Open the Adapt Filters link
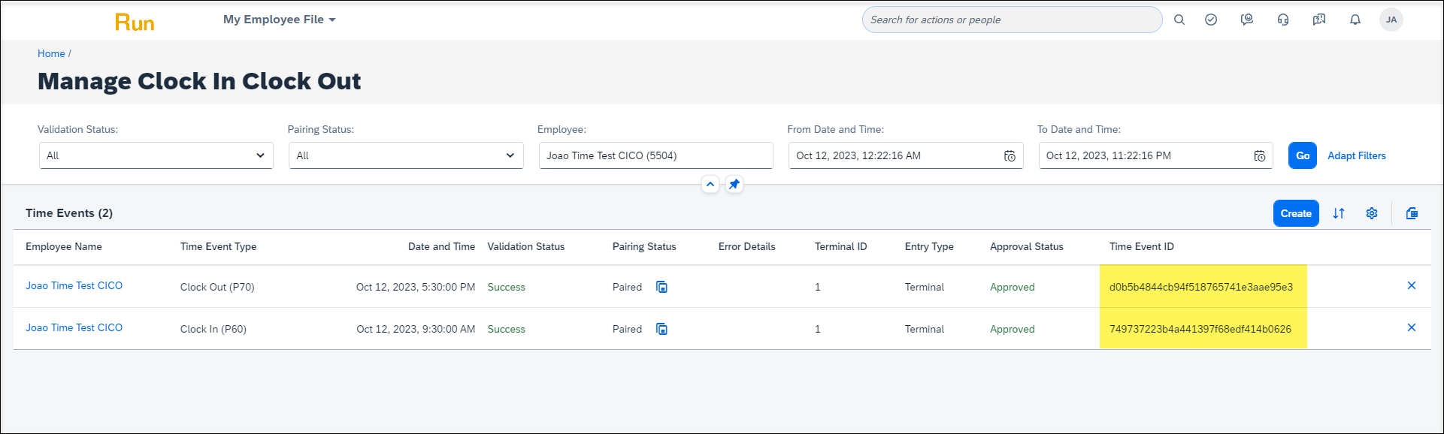 click(1357, 155)
